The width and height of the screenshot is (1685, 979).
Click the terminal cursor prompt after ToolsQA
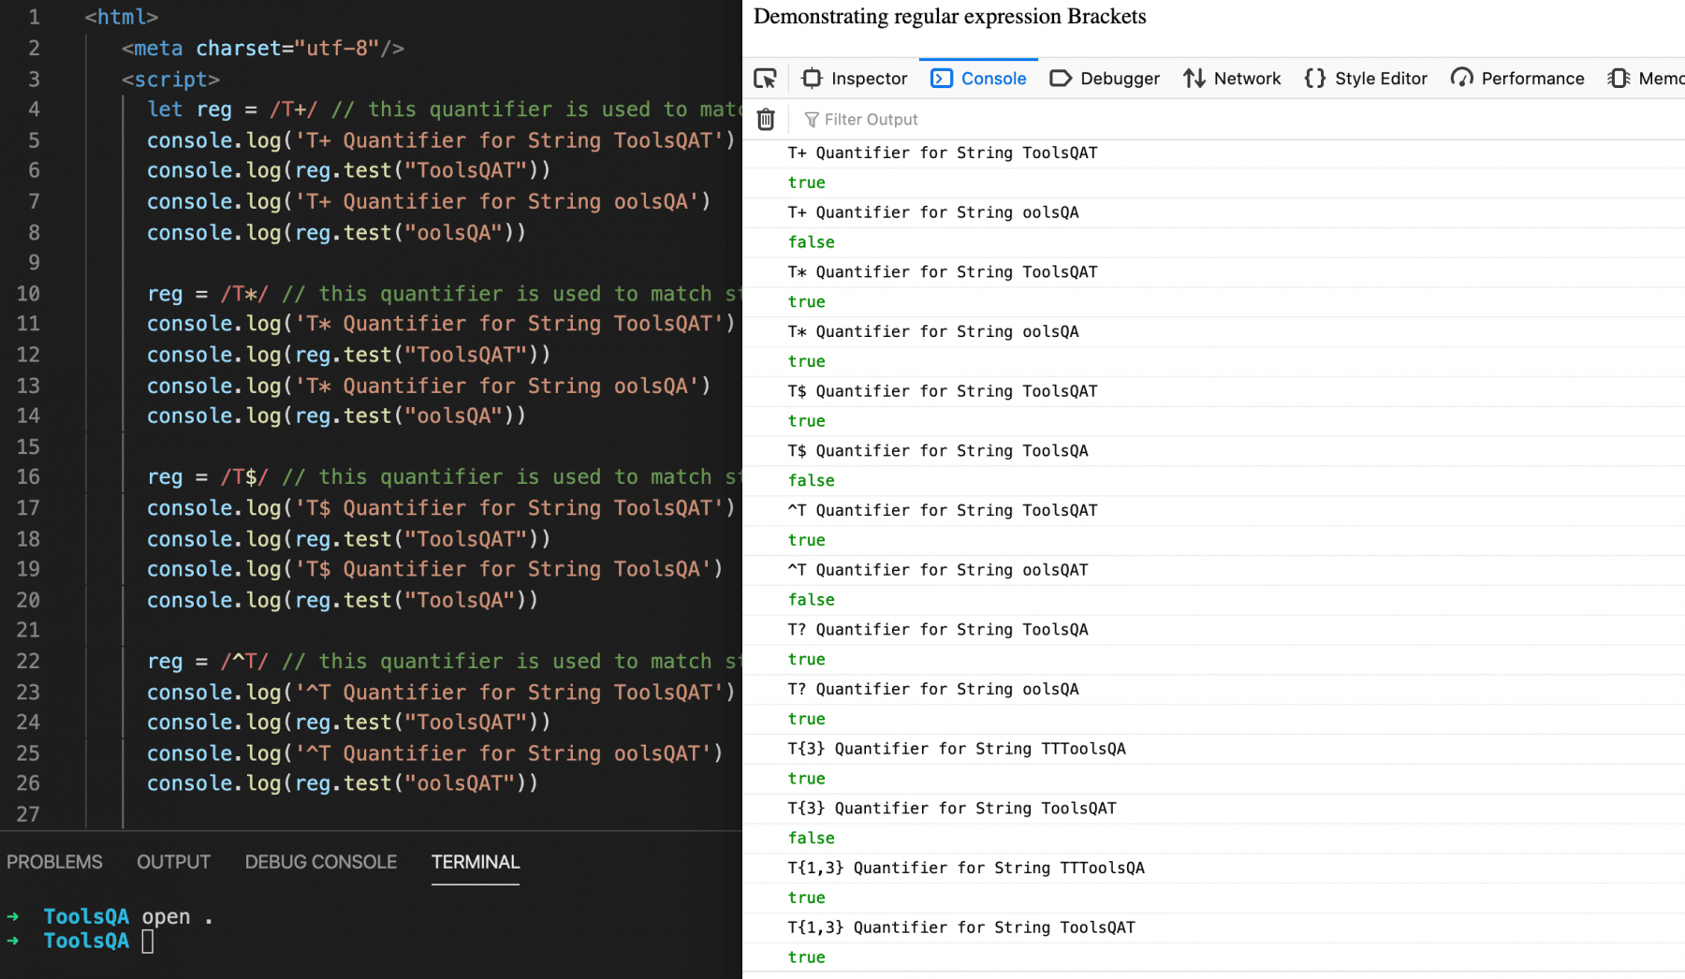pyautogui.click(x=147, y=941)
